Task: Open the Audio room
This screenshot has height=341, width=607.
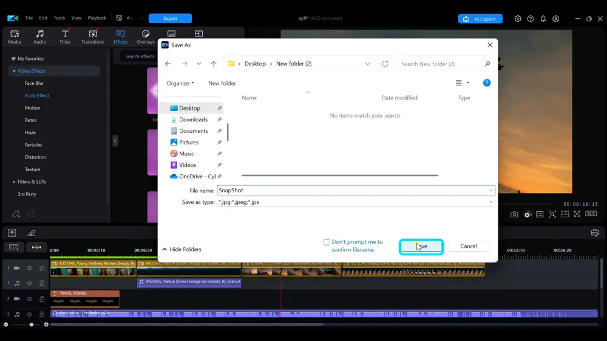Action: 39,37
